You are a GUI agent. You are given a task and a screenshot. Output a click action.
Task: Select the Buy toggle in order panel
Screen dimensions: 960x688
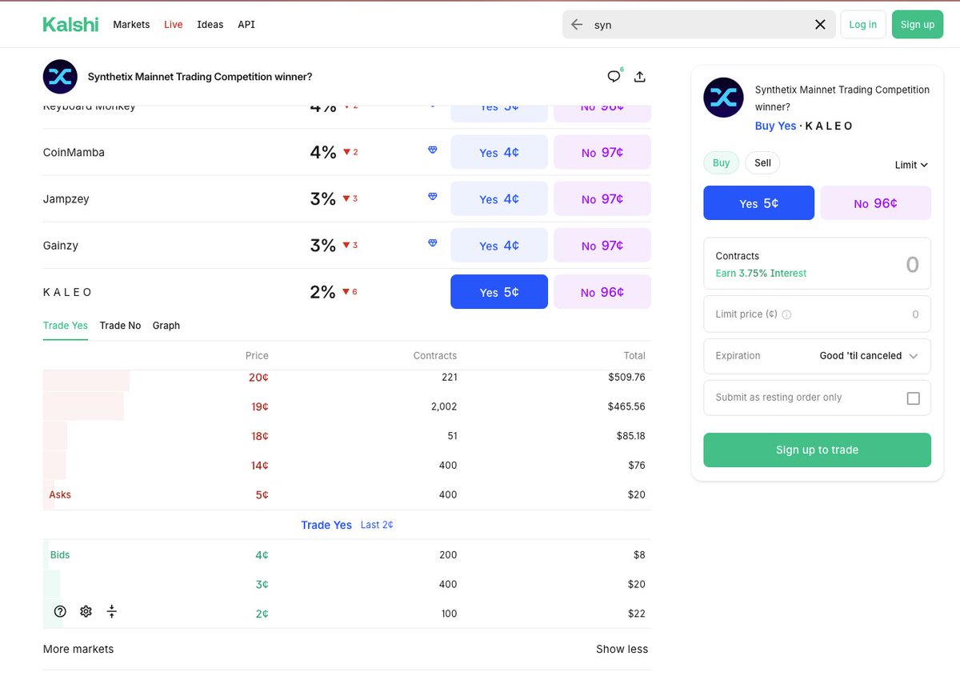721,163
